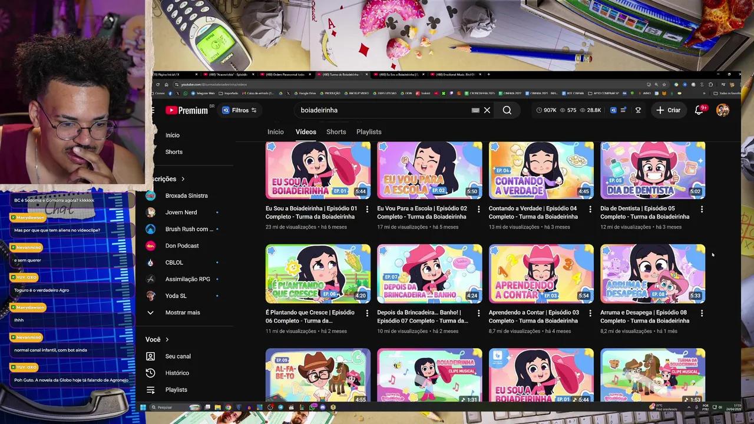The width and height of the screenshot is (754, 424).
Task: Open the more-options menu for Episódio 08 video
Action: pos(702,313)
